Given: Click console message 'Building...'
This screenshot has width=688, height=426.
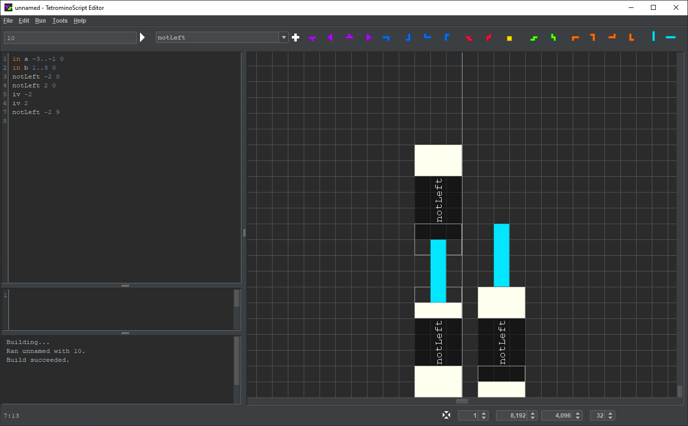Looking at the screenshot, I should tap(28, 342).
